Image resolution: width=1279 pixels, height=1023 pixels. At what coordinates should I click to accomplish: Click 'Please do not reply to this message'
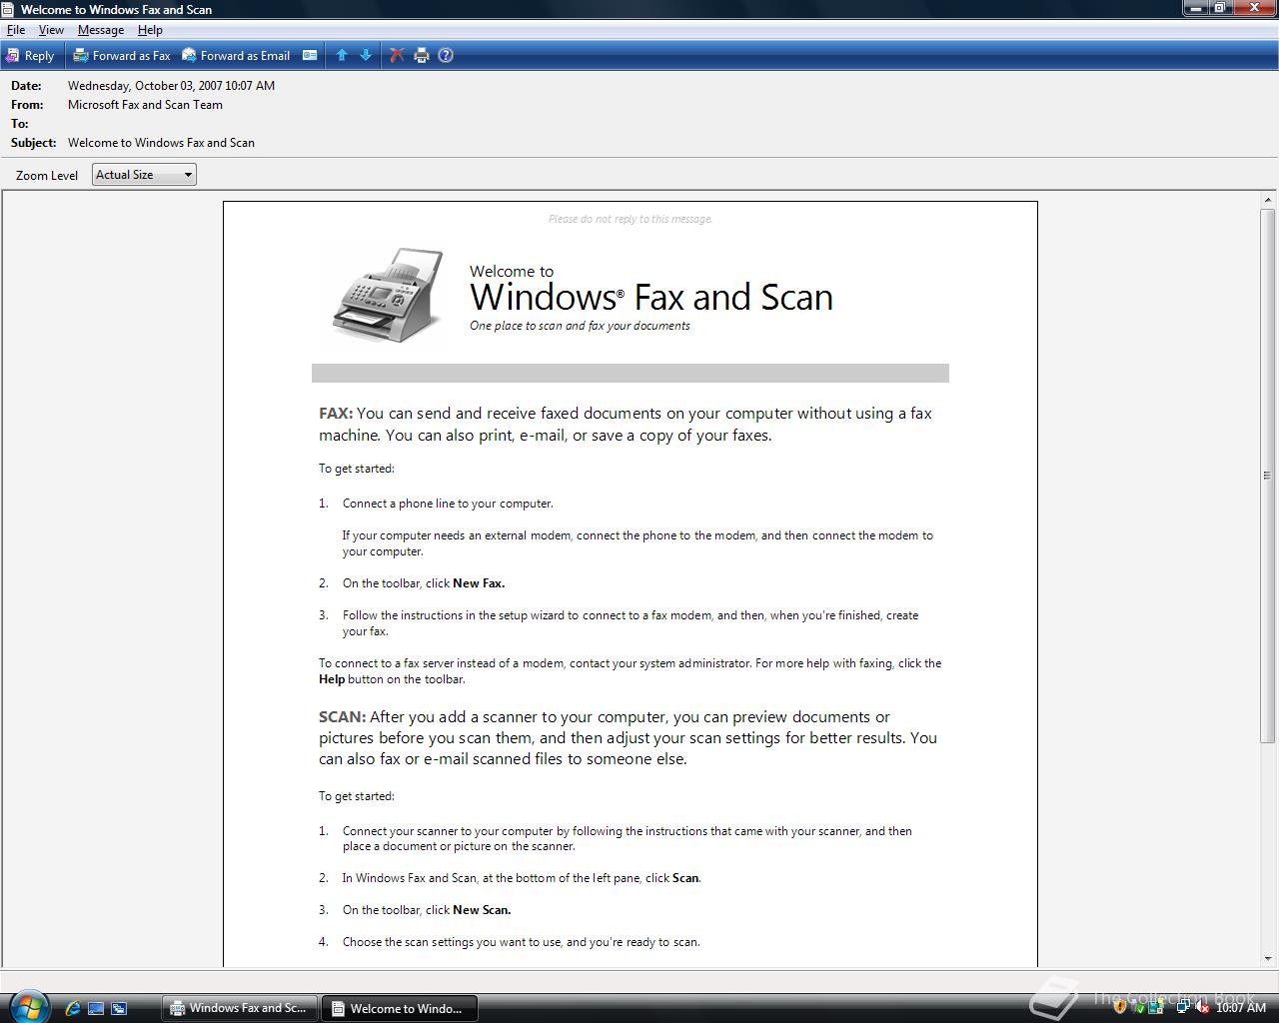point(631,219)
